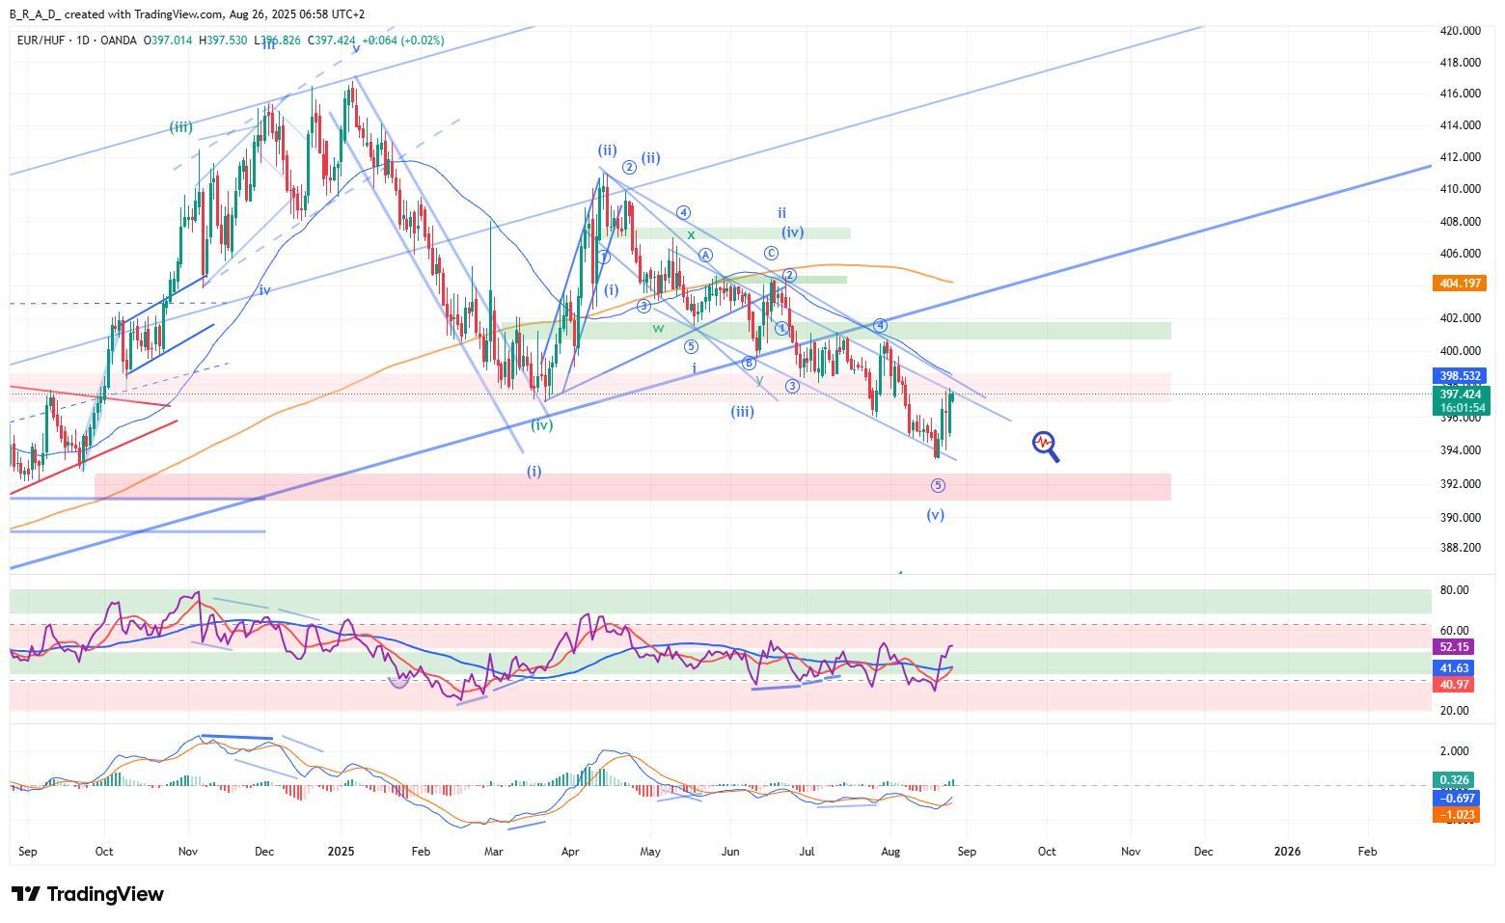Click the 2.000 MACD scale level
The width and height of the screenshot is (1505, 923).
coord(1454,751)
